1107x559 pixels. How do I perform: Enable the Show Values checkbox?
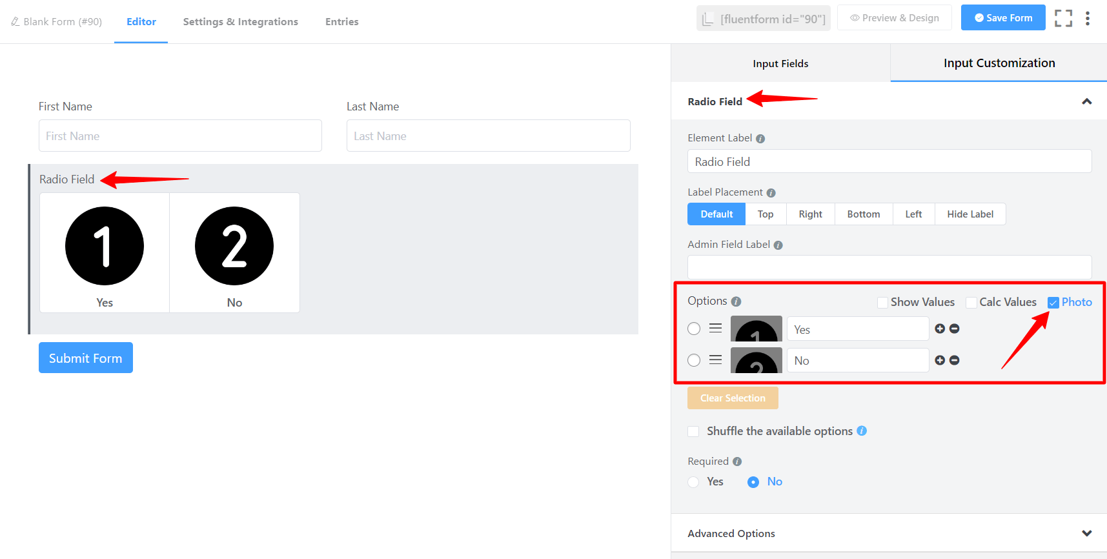[882, 303]
